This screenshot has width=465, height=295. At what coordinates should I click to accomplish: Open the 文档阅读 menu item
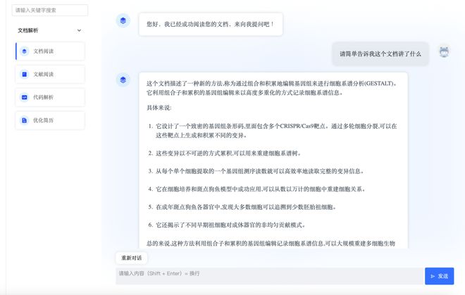tap(50, 51)
